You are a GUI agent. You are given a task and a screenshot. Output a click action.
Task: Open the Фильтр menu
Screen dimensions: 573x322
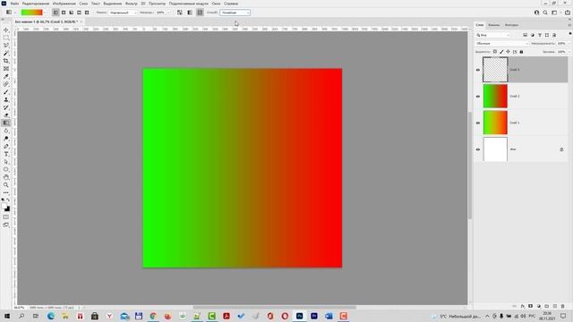pos(132,4)
